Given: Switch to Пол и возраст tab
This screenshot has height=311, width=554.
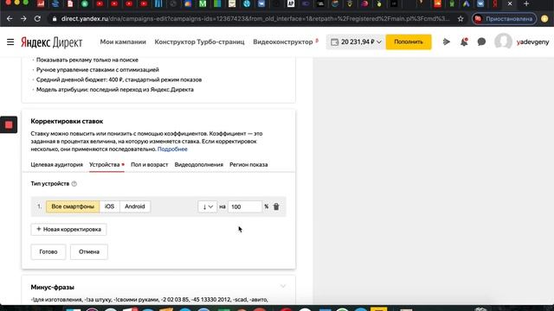Looking at the screenshot, I should [x=150, y=165].
